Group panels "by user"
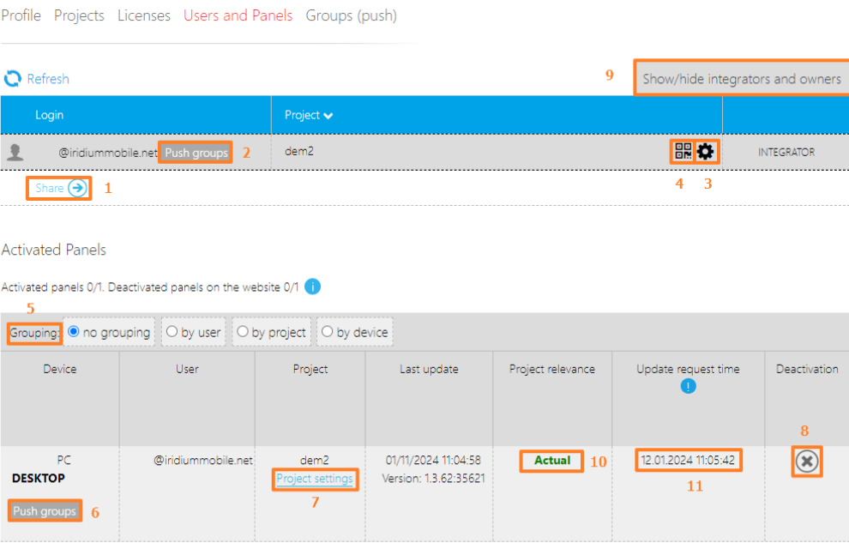Image resolution: width=849 pixels, height=543 pixels. (172, 332)
